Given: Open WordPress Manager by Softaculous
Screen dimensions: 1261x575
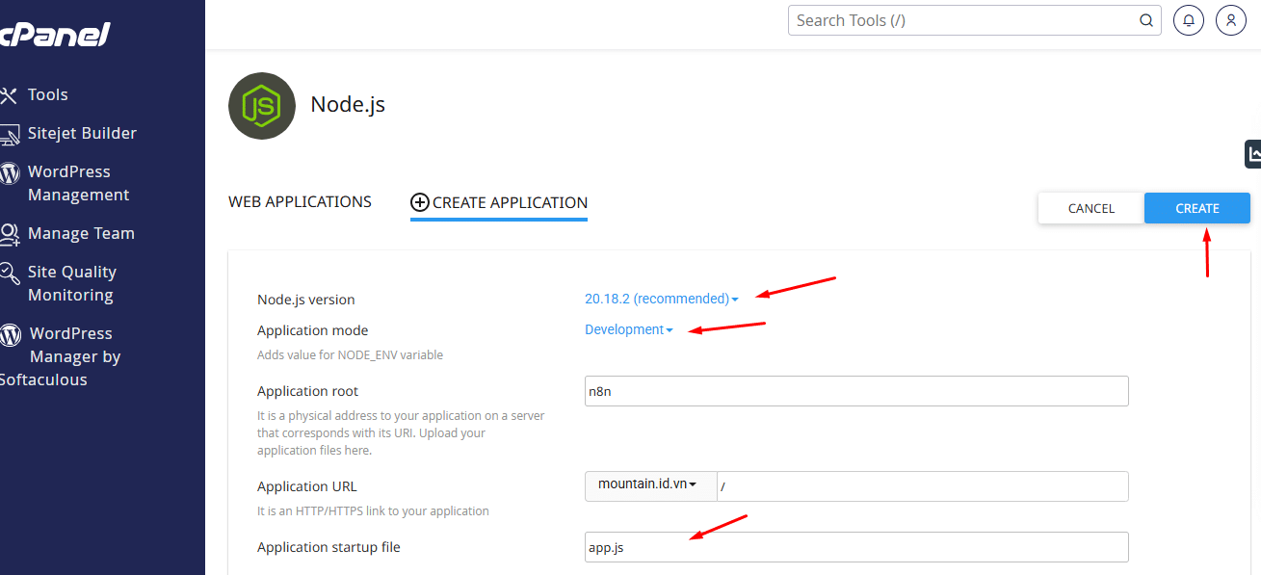Looking at the screenshot, I should pos(61,356).
